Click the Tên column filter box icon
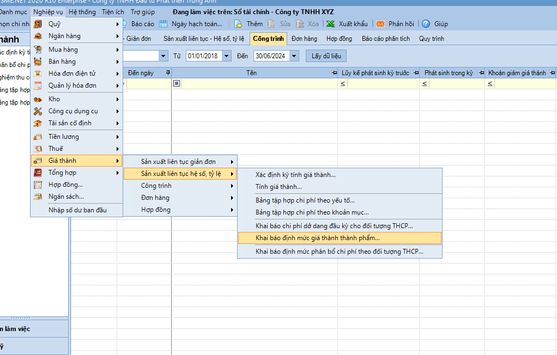The width and height of the screenshot is (557, 355). point(177,83)
